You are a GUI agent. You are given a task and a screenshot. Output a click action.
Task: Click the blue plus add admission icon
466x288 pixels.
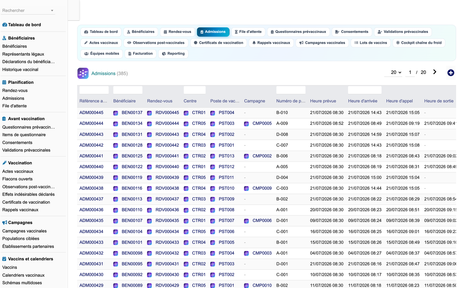coord(451,73)
